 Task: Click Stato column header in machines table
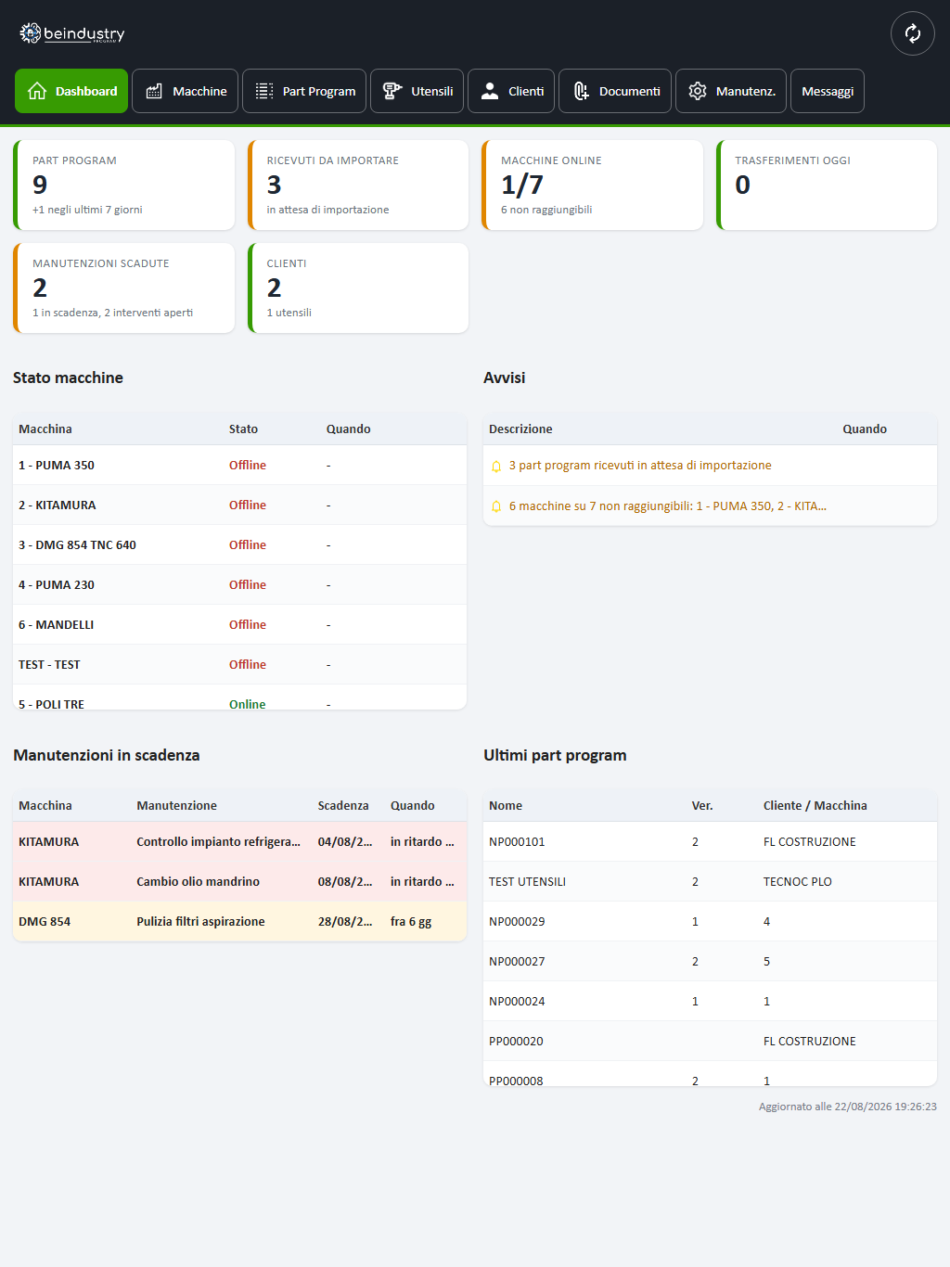point(244,429)
